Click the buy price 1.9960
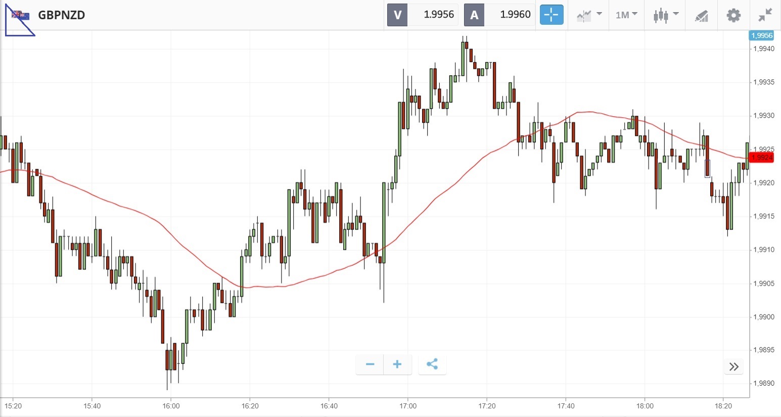781x417 pixels. click(515, 15)
